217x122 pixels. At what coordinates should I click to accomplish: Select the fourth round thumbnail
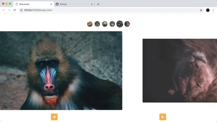[x=112, y=24]
